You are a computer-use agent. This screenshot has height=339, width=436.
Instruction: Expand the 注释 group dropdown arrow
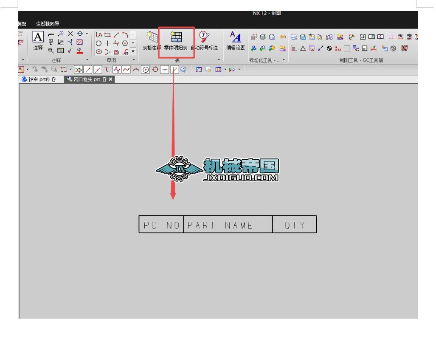click(87, 60)
